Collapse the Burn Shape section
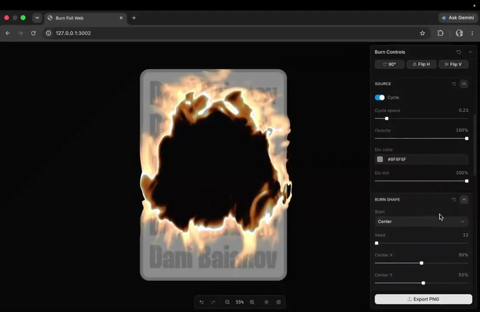The height and width of the screenshot is (312, 480). 464,199
